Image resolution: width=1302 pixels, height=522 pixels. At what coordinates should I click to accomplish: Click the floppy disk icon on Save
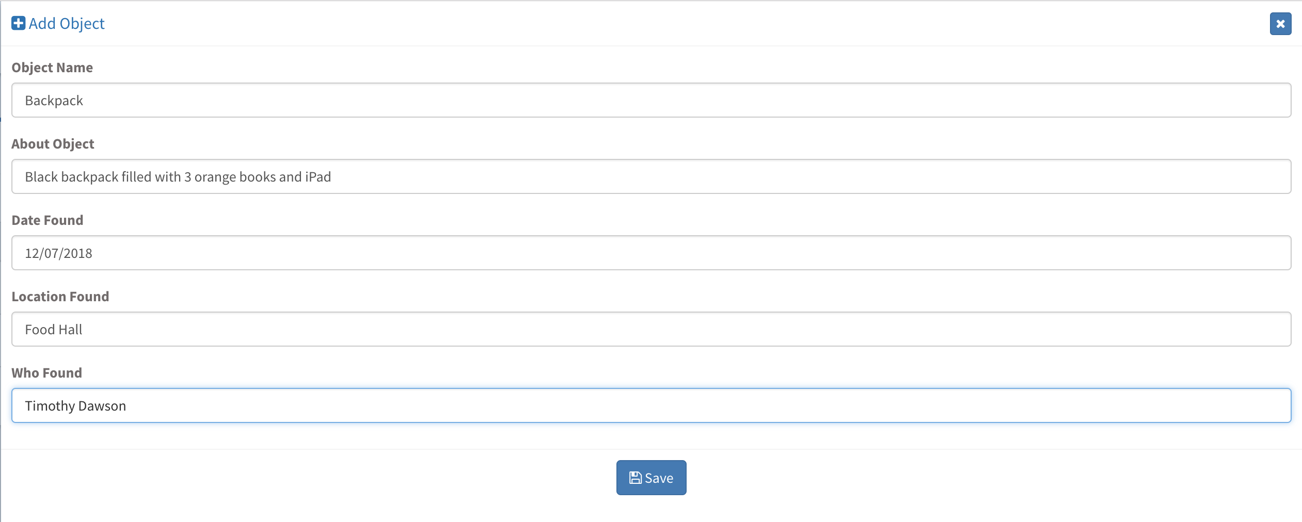(635, 478)
